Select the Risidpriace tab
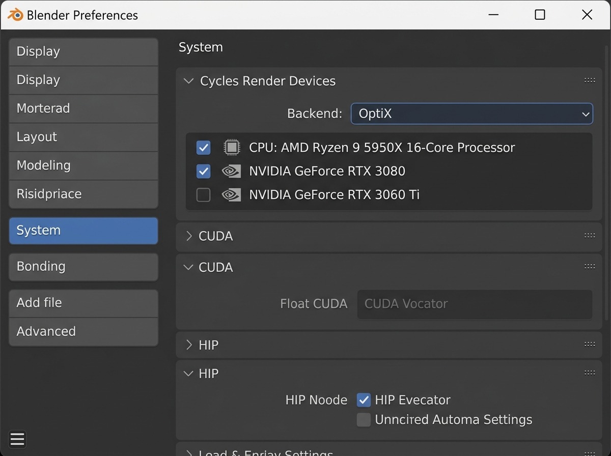The width and height of the screenshot is (611, 456). point(84,194)
